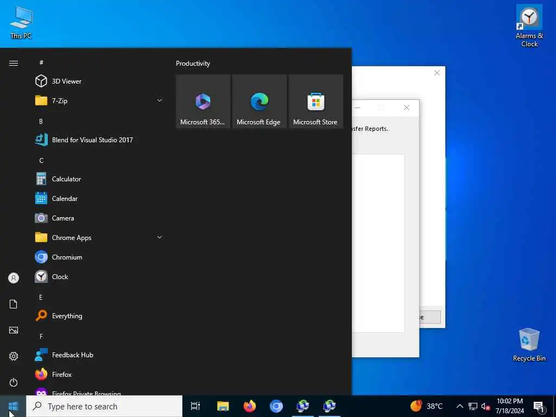The height and width of the screenshot is (417, 556).
Task: Open muted volume tray icon
Action: coord(485,406)
